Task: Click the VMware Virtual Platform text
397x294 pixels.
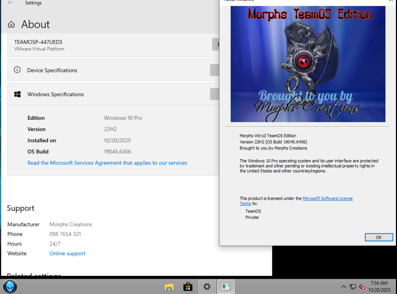Action: coord(39,49)
